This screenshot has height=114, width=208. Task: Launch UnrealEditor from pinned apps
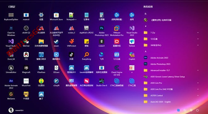tap(11, 69)
